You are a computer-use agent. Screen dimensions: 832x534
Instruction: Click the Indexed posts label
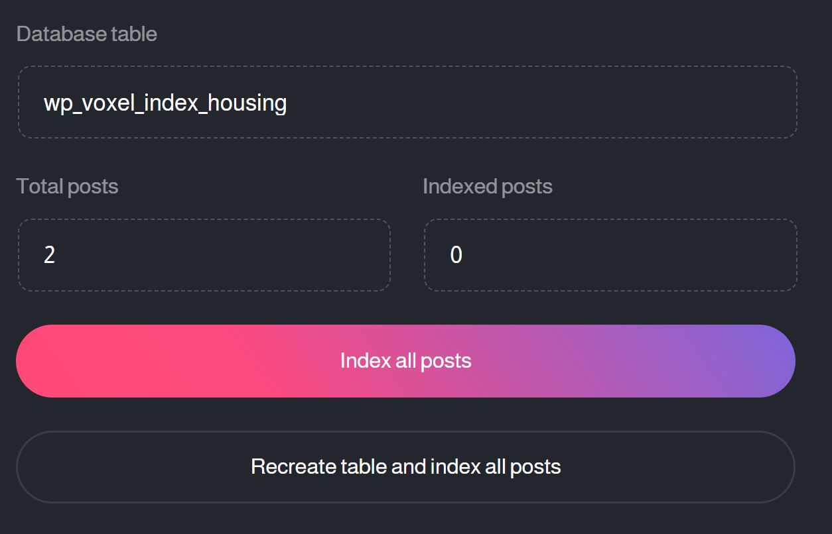487,186
